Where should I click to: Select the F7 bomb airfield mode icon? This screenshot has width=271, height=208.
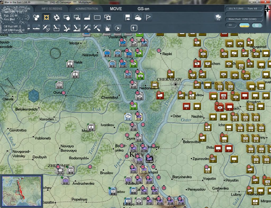pos(67,28)
